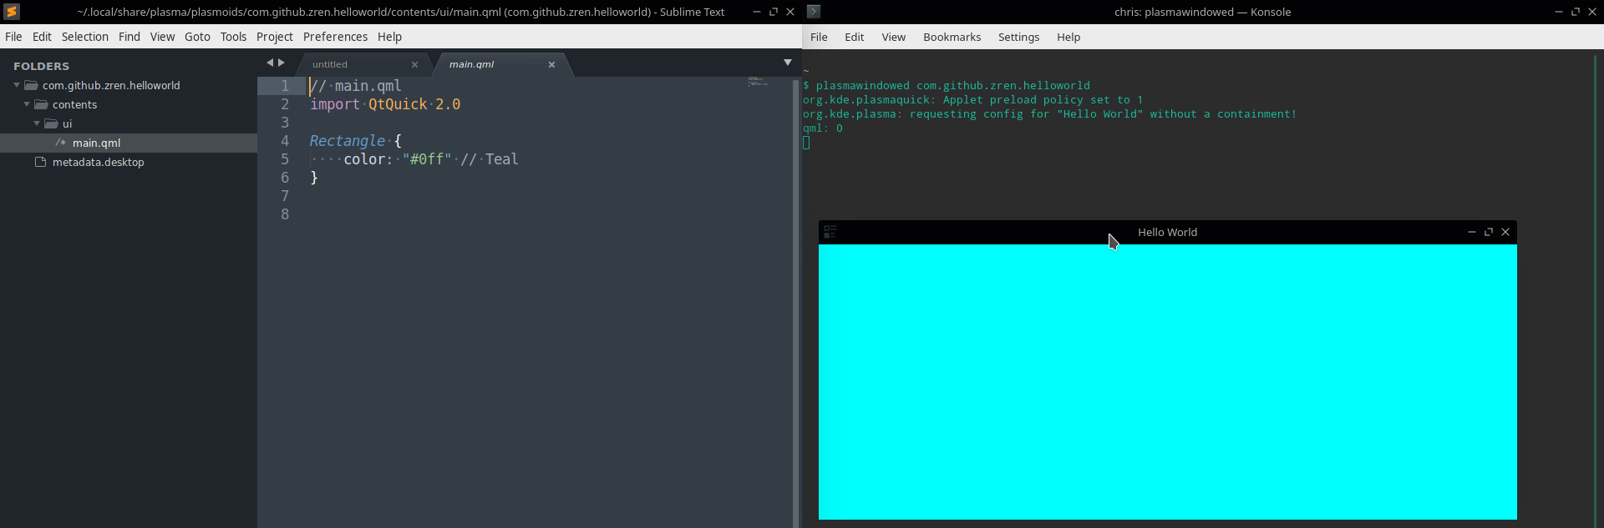The image size is (1604, 528).
Task: Close the Hello World window
Action: click(x=1505, y=232)
